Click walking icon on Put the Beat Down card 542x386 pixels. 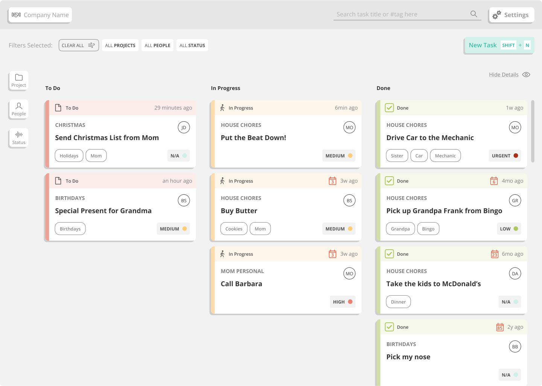[x=222, y=108]
